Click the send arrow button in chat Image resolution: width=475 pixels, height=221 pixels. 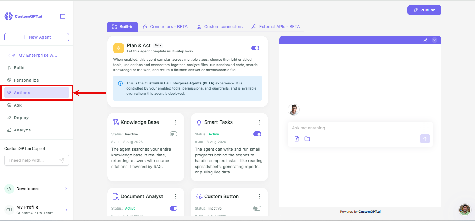[425, 139]
